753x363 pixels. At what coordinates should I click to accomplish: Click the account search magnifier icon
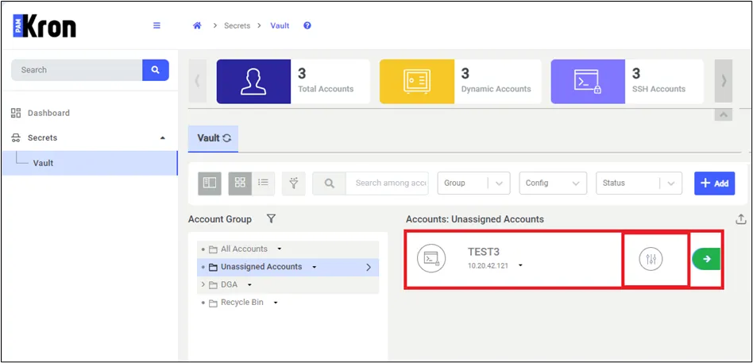pos(330,183)
